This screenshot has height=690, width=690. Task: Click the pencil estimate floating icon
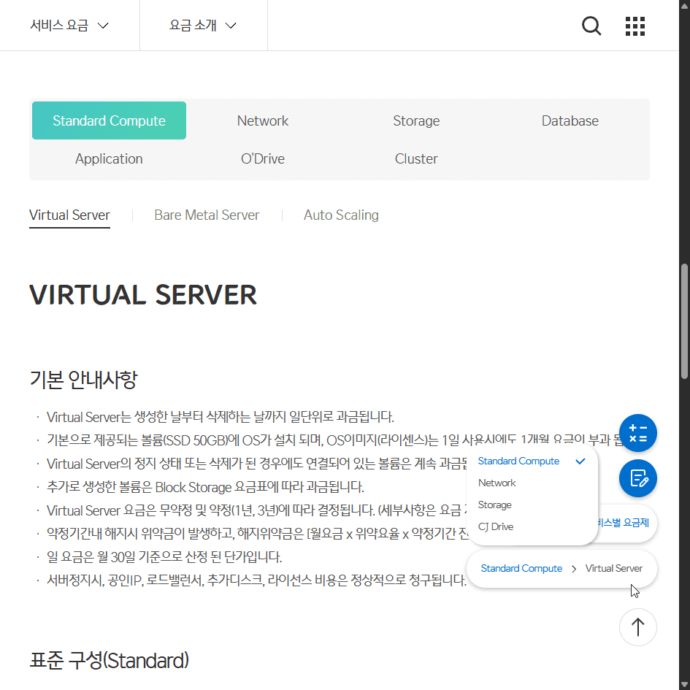637,478
